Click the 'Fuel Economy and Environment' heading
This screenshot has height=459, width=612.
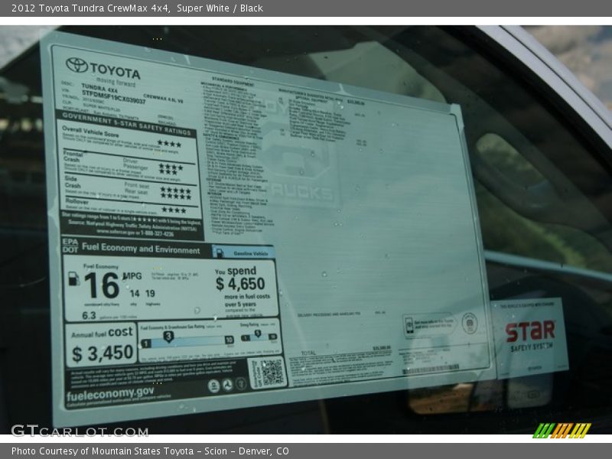coord(141,249)
